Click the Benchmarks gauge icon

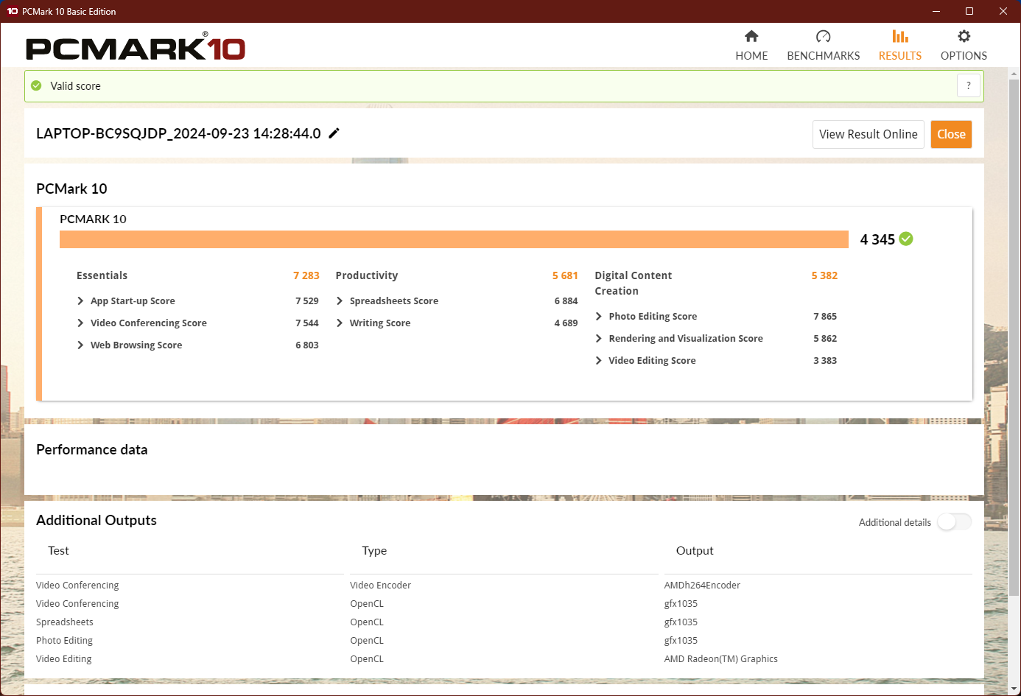824,36
